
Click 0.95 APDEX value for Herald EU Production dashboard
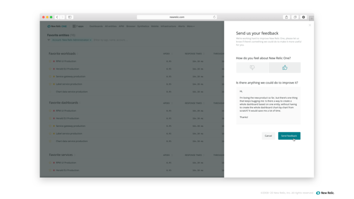(169, 118)
